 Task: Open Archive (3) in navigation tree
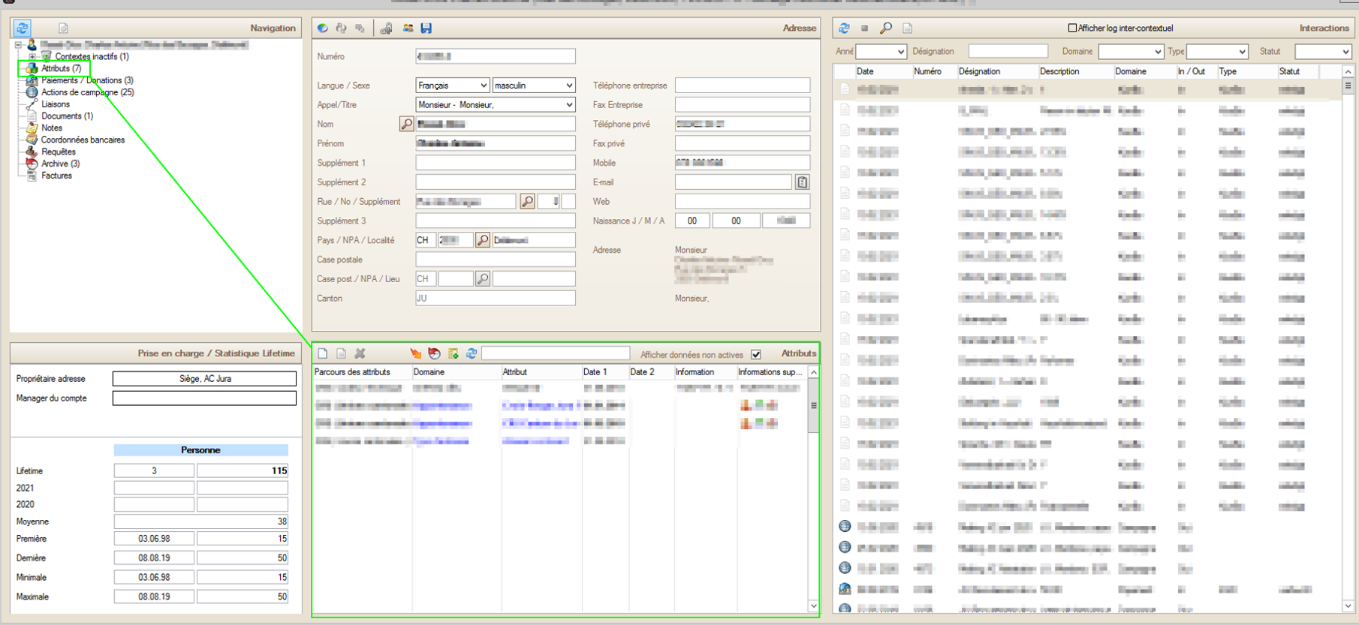click(x=60, y=164)
